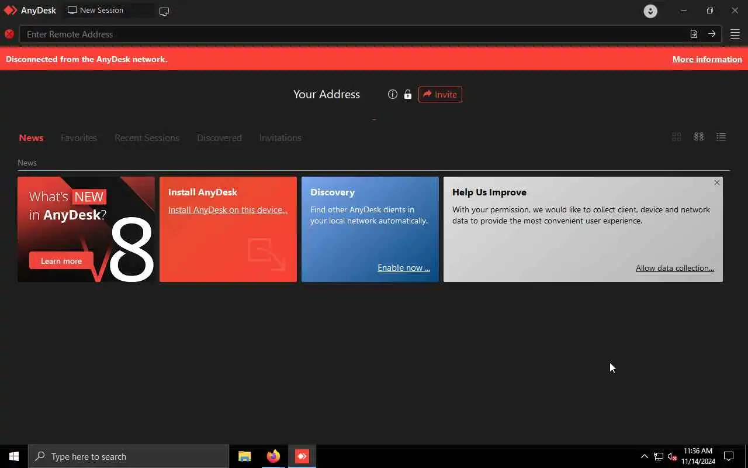The image size is (748, 468).
Task: Click the AnyDesk taskbar icon
Action: 302,456
